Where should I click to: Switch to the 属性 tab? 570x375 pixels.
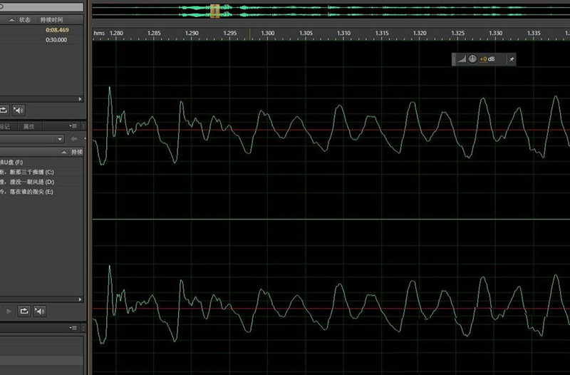(x=28, y=126)
